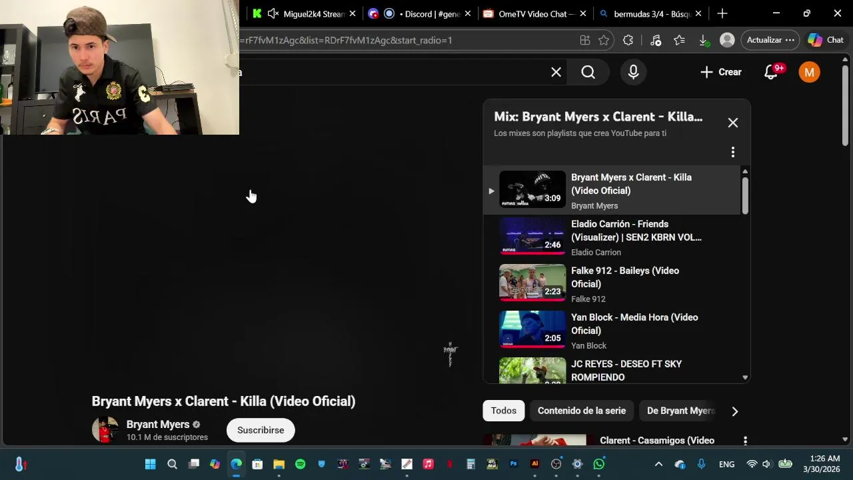This screenshot has width=853, height=480.
Task: Open the Windows Start menu
Action: click(x=151, y=464)
